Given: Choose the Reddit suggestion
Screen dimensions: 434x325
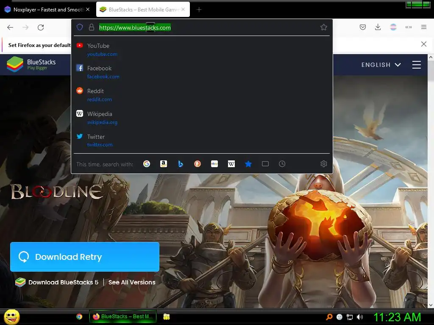Looking at the screenshot, I should pos(202,95).
